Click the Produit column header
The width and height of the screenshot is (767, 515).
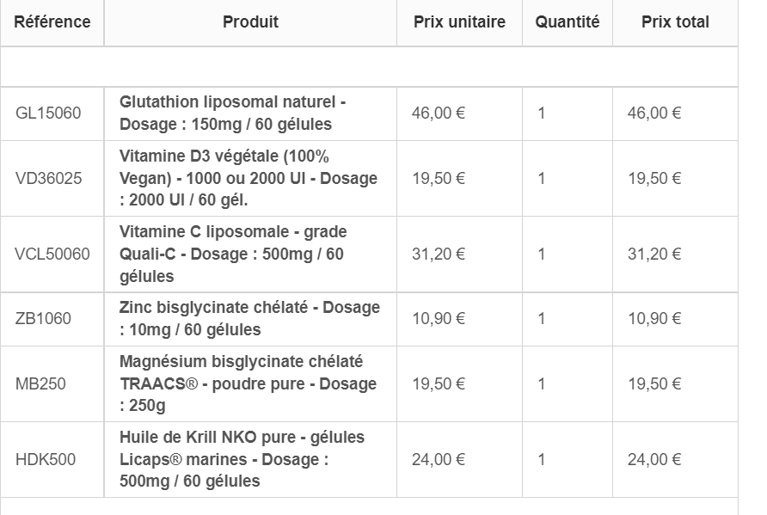250,22
